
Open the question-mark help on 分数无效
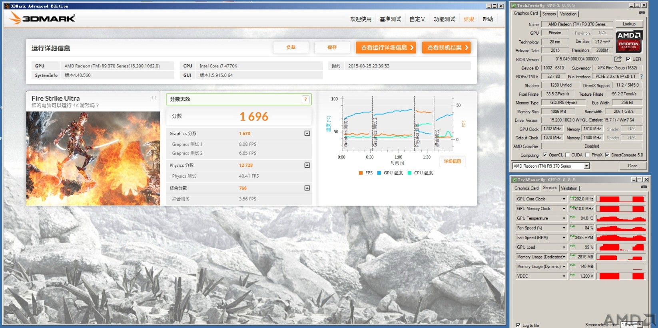305,99
